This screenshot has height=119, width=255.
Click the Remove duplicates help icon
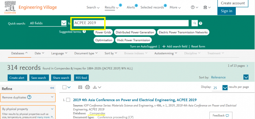point(29,97)
